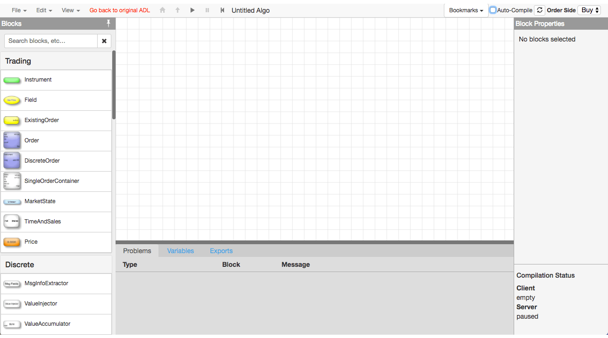608x338 pixels.
Task: Click the Type column header
Action: [x=130, y=264]
